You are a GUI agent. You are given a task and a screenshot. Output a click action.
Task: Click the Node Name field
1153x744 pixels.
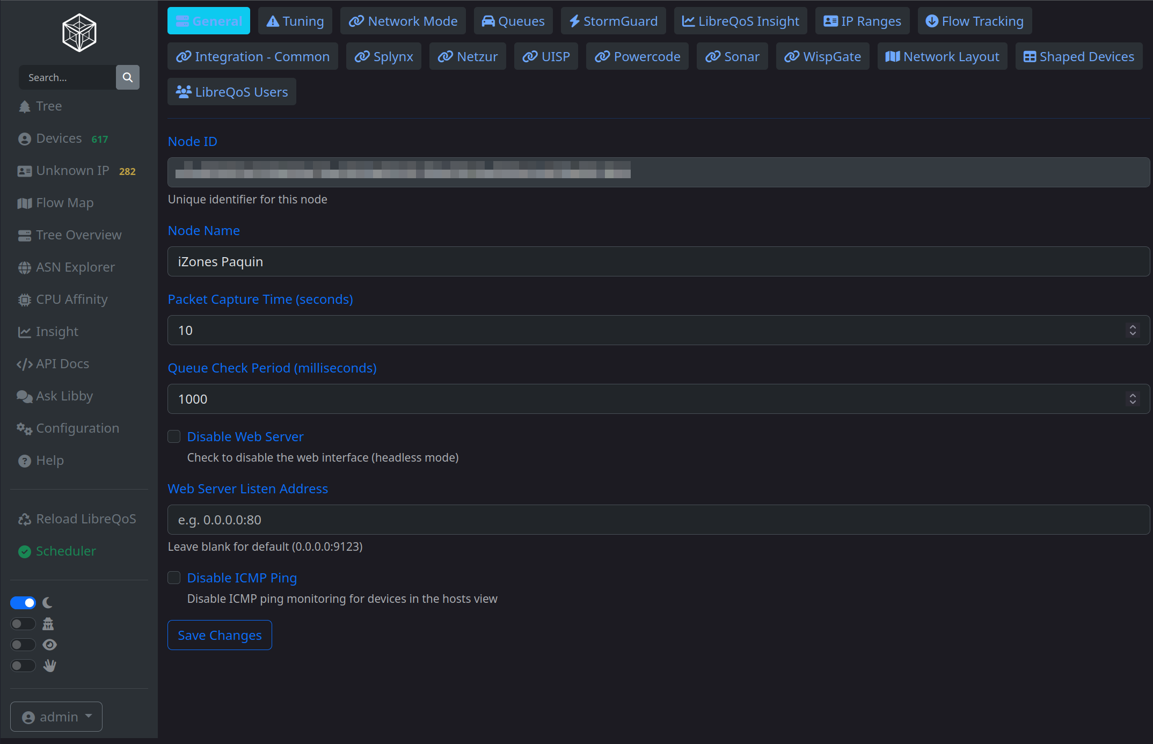[659, 261]
